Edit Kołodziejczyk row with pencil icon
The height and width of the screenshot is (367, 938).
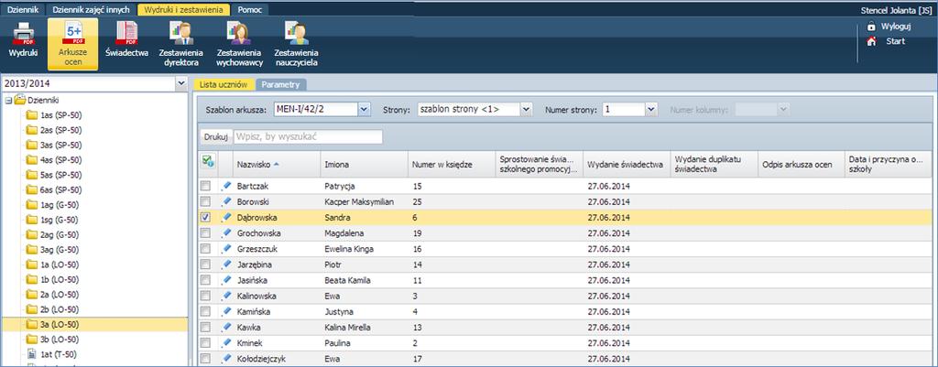point(225,359)
